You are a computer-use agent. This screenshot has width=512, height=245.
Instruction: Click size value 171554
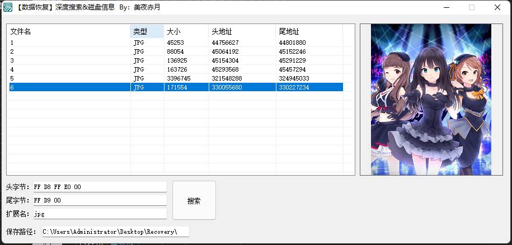[177, 87]
